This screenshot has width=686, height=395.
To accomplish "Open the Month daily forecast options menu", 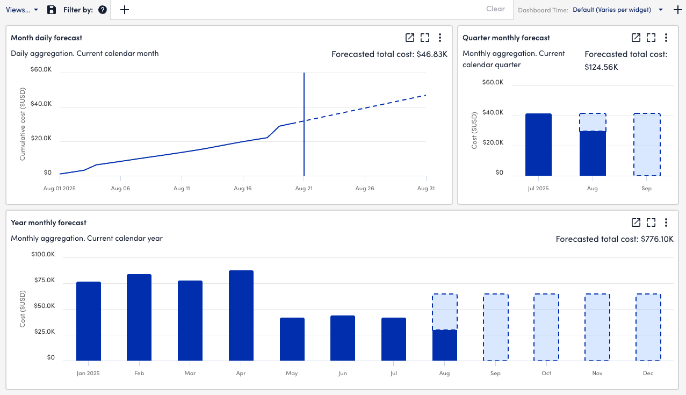I will (x=440, y=38).
